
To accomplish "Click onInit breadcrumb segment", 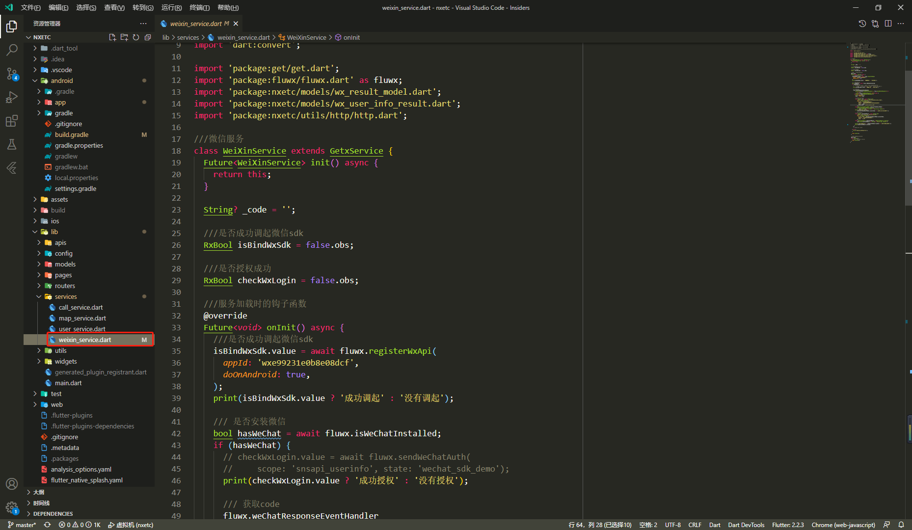I will (x=348, y=37).
